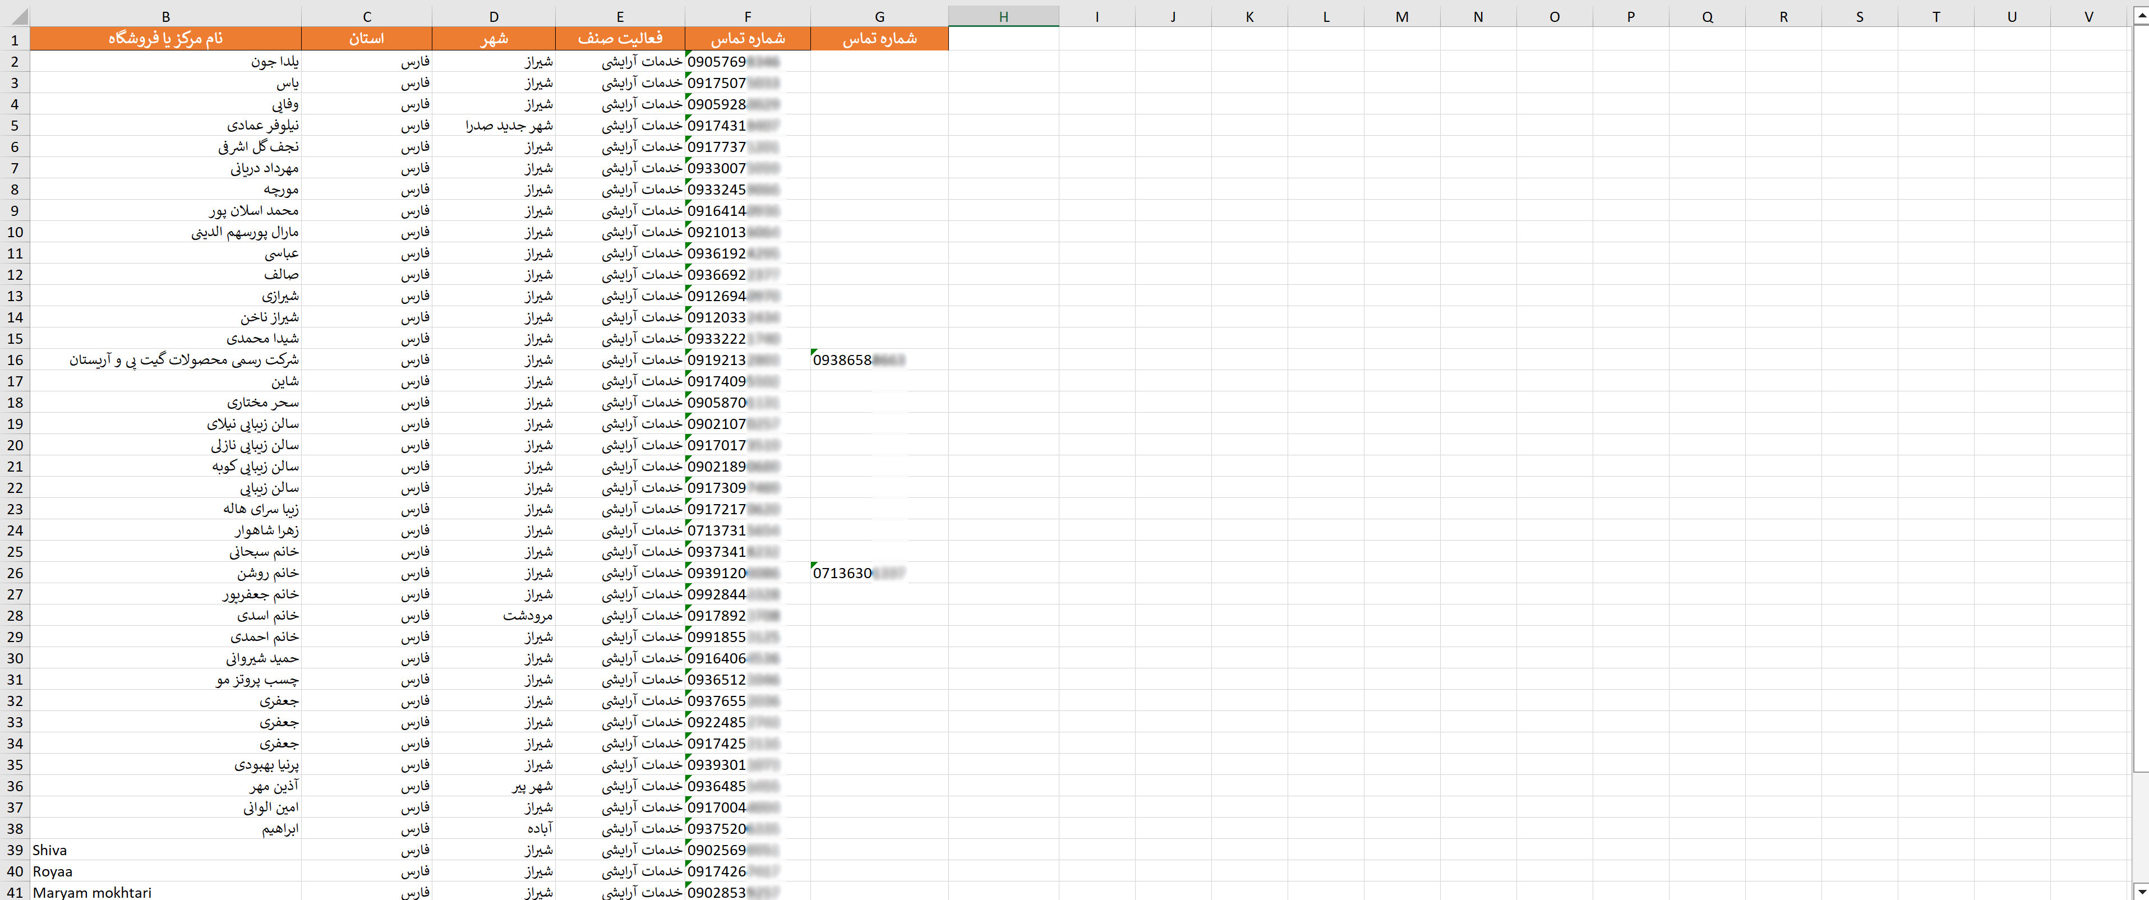Select cell 'شیراز ناخن'
This screenshot has height=900, width=2149.
pyautogui.click(x=165, y=317)
